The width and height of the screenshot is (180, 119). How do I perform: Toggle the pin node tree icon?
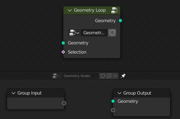tap(123, 76)
